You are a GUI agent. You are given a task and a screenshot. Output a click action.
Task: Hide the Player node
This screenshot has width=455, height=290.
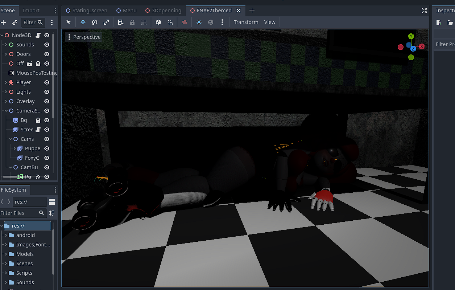pos(47,82)
